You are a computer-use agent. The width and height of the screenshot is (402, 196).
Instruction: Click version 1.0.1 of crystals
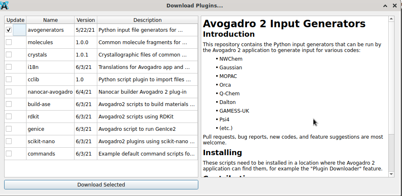click(86, 55)
